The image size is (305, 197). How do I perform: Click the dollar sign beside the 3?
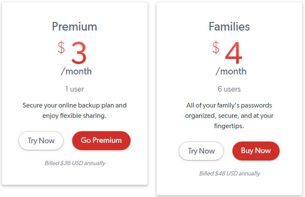[61, 47]
